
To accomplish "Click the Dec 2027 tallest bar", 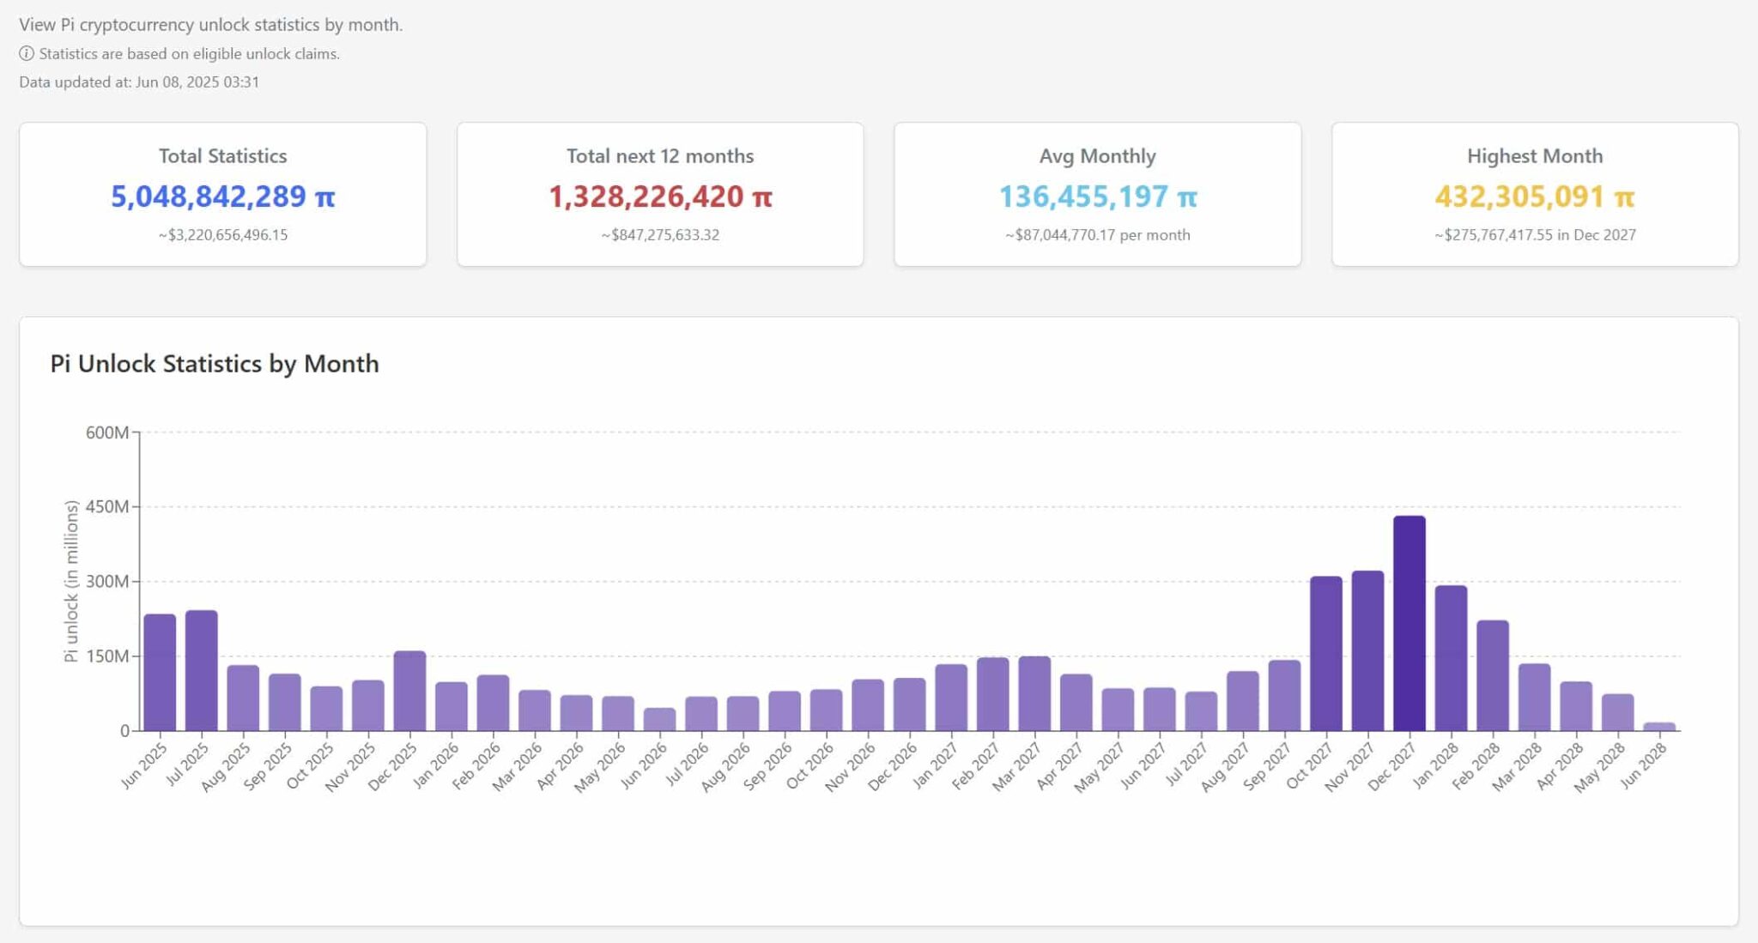I will [x=1409, y=624].
